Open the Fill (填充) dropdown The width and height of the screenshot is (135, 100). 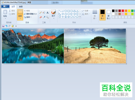pos(86,14)
